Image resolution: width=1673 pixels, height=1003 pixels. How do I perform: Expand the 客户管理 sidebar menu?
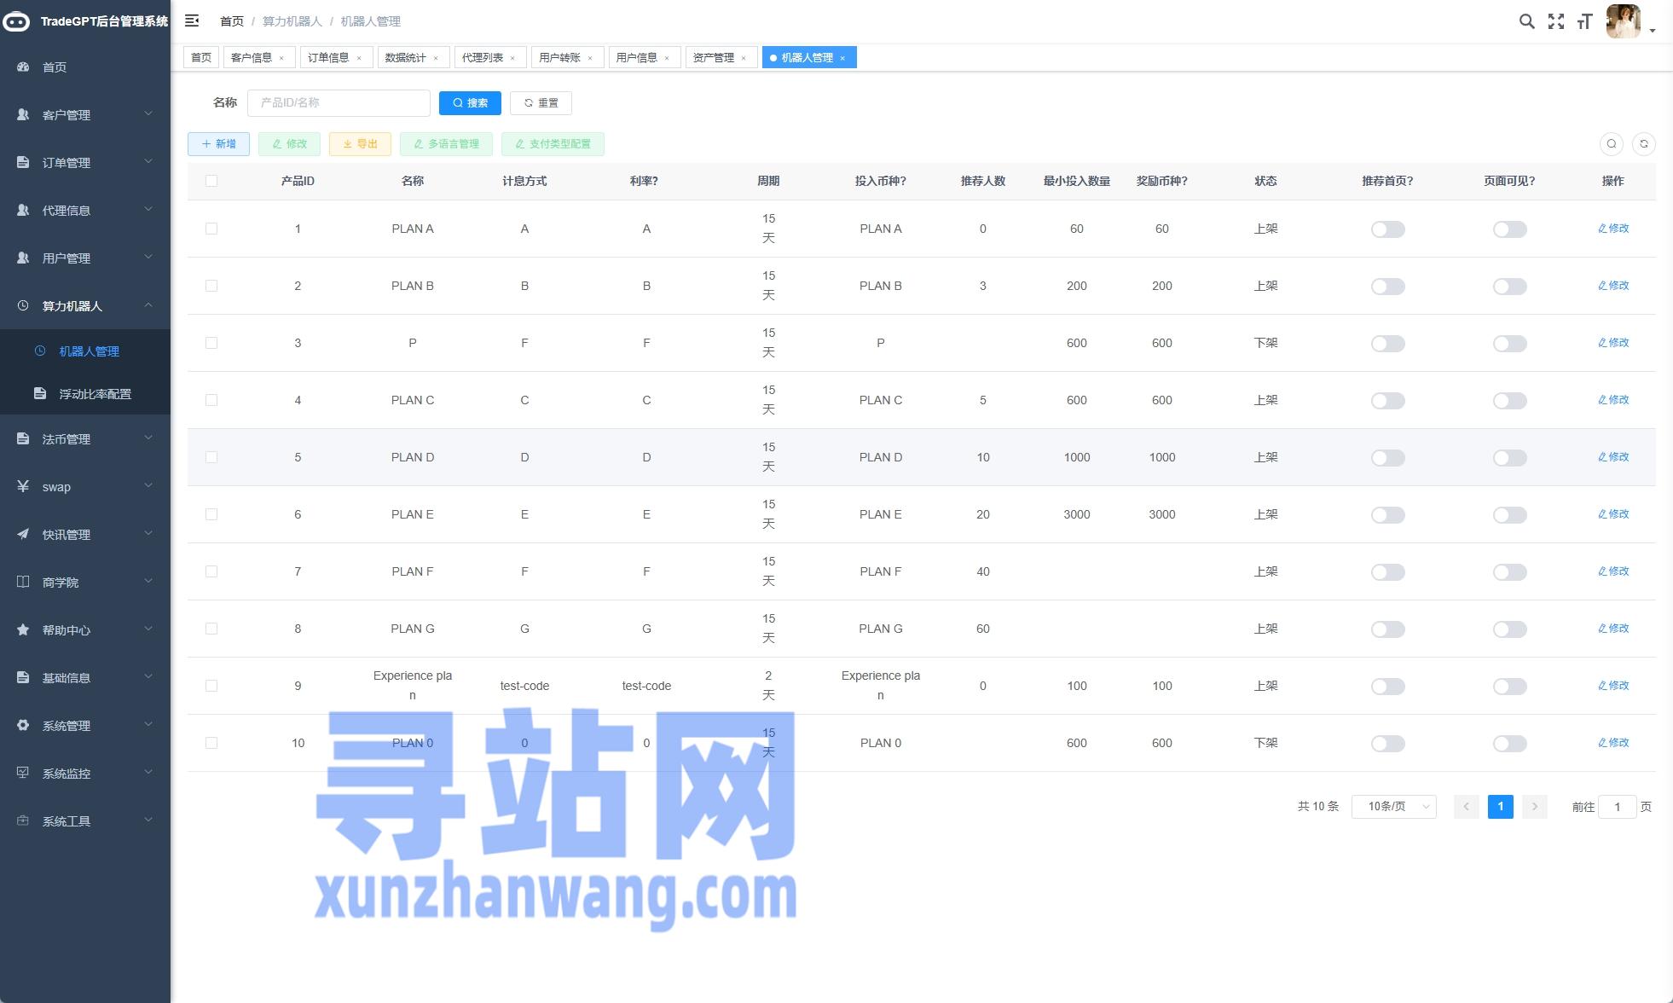pos(85,114)
